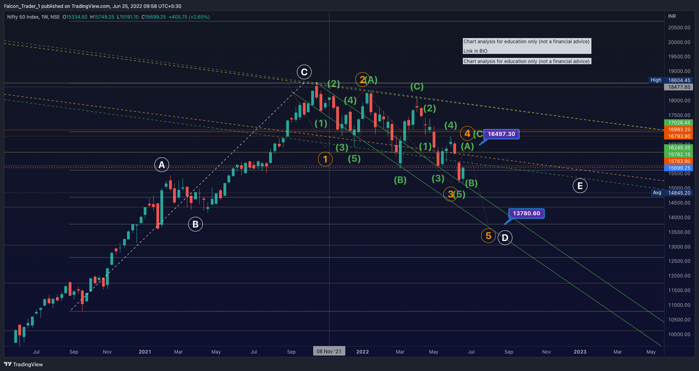The image size is (699, 371).
Task: Click the 17026.45 green price label
Action: pos(679,123)
